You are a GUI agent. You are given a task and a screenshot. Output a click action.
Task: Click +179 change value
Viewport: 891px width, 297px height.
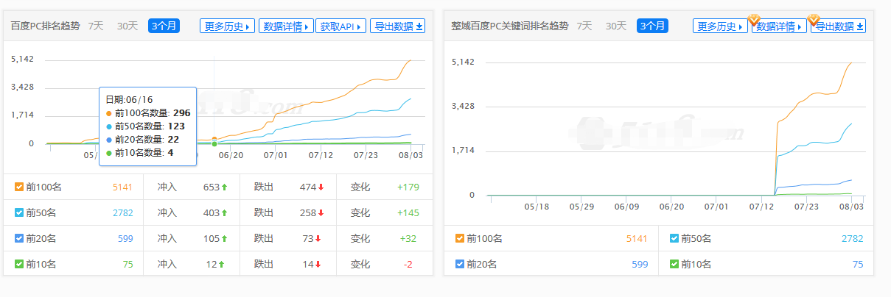(x=408, y=187)
